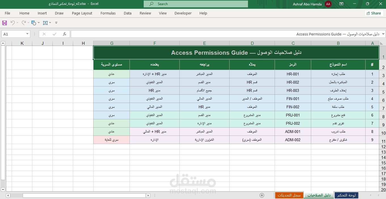
Task: Click the magnifier icon in Search box
Action: click(151, 4)
